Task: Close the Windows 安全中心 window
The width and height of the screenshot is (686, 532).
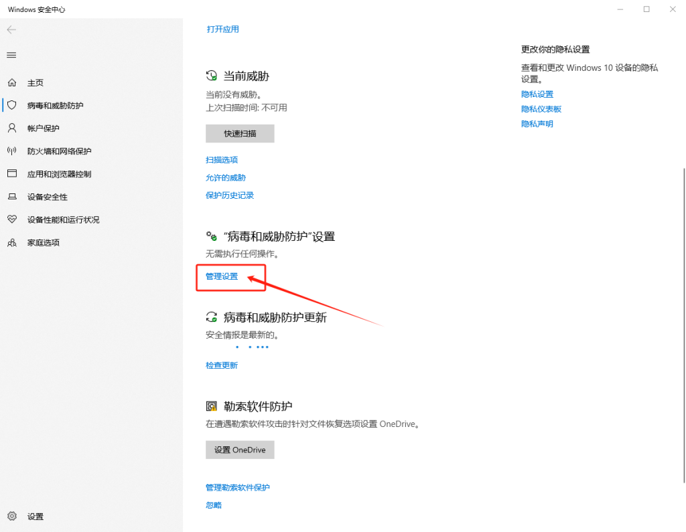Action: [x=673, y=9]
